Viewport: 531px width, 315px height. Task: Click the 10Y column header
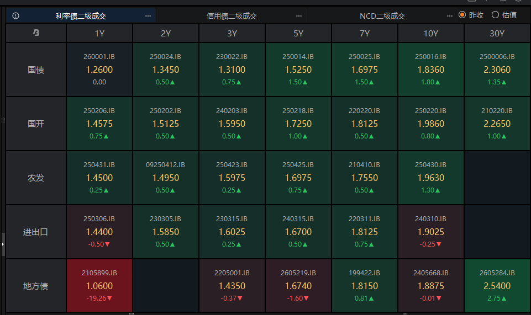(431, 34)
